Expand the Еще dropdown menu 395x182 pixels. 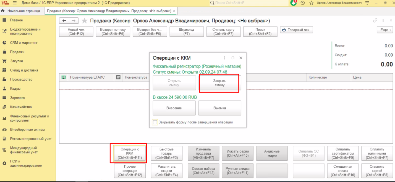pos(385,30)
